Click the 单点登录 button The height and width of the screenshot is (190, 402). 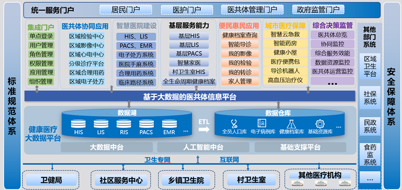point(41,36)
